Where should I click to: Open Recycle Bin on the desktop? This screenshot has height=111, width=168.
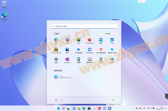tap(4, 4)
